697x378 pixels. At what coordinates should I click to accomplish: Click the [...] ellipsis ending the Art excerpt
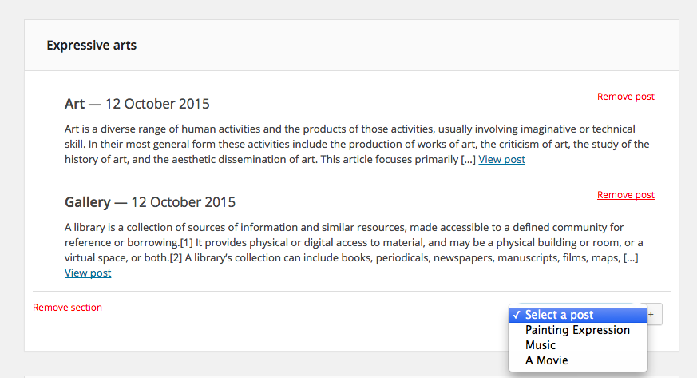coord(468,159)
